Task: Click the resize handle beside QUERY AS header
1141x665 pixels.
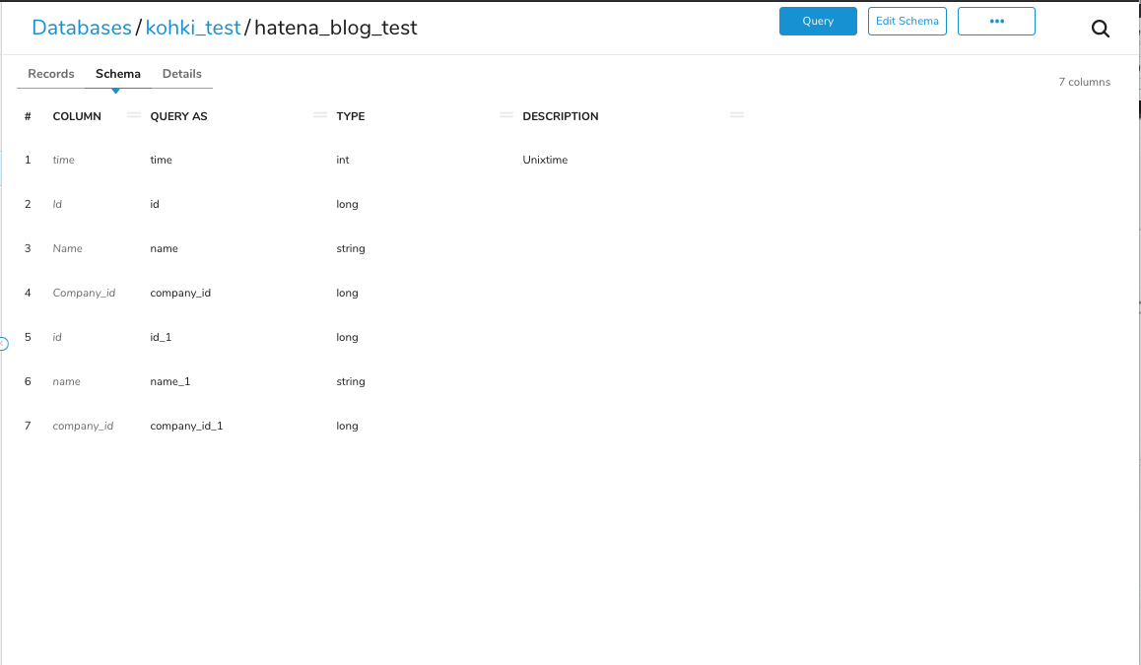Action: coord(320,115)
